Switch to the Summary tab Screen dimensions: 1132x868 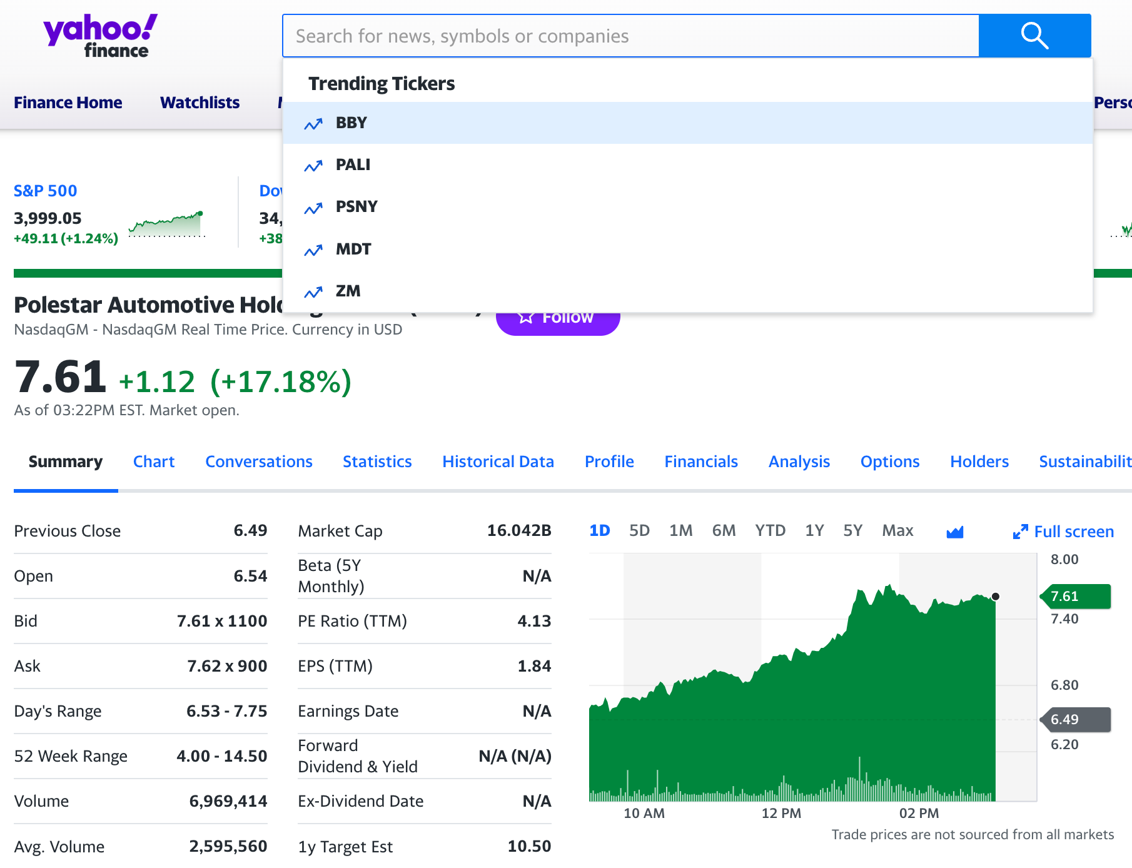click(x=66, y=462)
